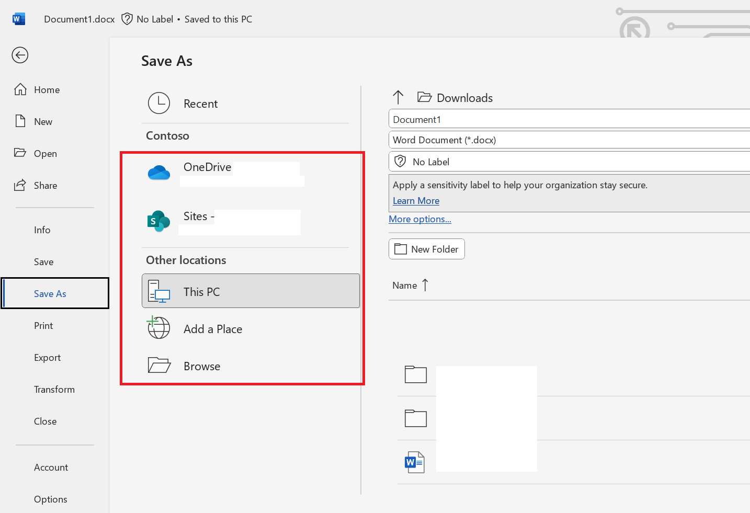Click the Saved to this PC status text

(218, 19)
